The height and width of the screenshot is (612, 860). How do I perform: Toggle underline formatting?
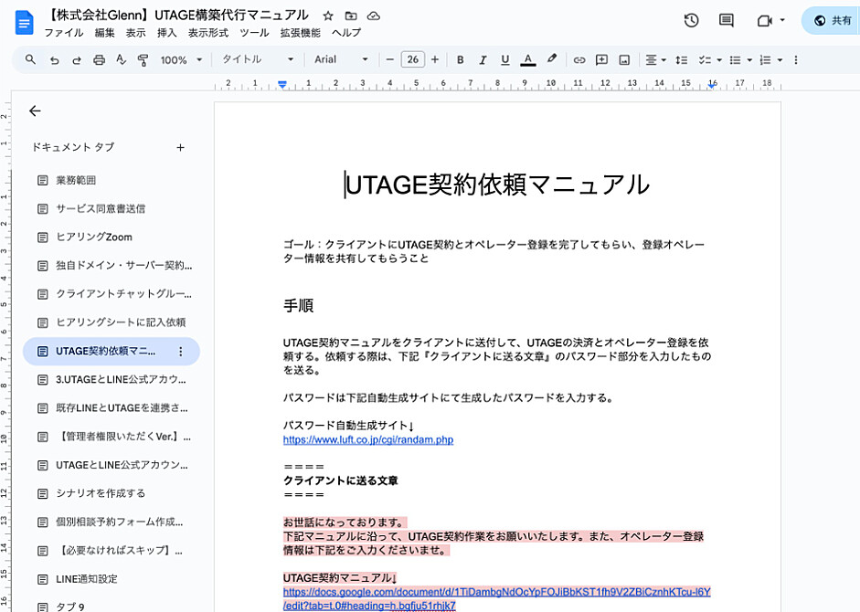pos(505,59)
